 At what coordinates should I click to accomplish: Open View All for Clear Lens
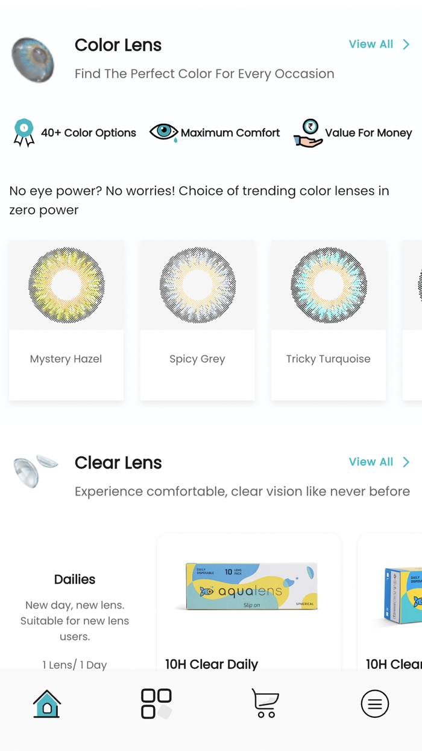(371, 462)
